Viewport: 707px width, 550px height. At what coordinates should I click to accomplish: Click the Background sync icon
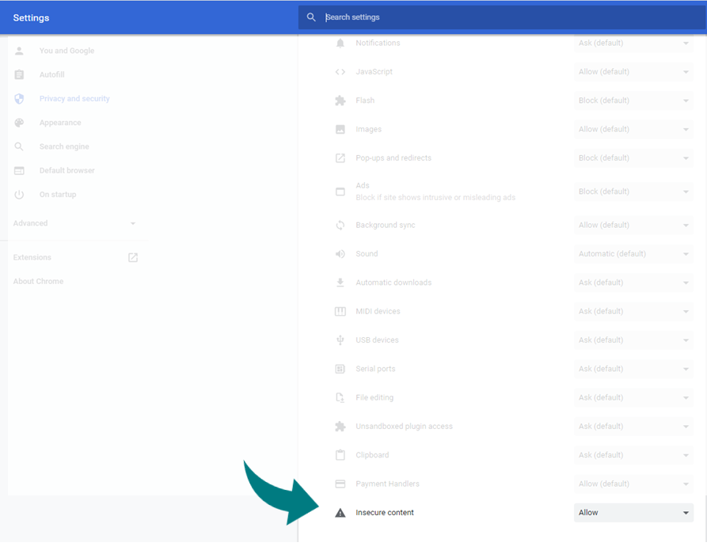pos(340,225)
